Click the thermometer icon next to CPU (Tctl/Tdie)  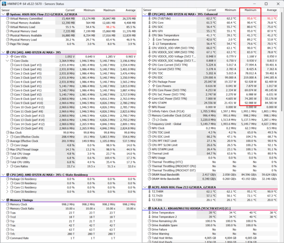tap(150, 19)
